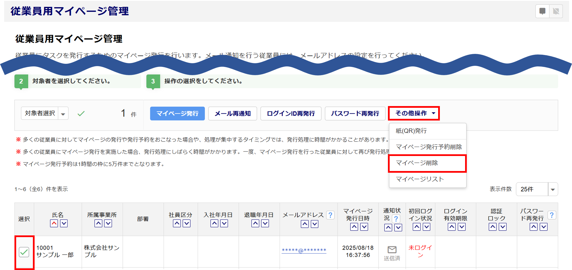Screen dimensions: 572x270
Task: Sort 入社年月日 column ascending with up arrow
Action: coord(214,223)
